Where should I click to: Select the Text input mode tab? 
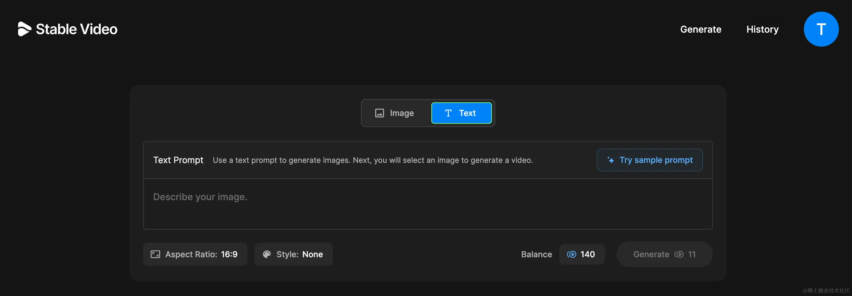(x=461, y=113)
